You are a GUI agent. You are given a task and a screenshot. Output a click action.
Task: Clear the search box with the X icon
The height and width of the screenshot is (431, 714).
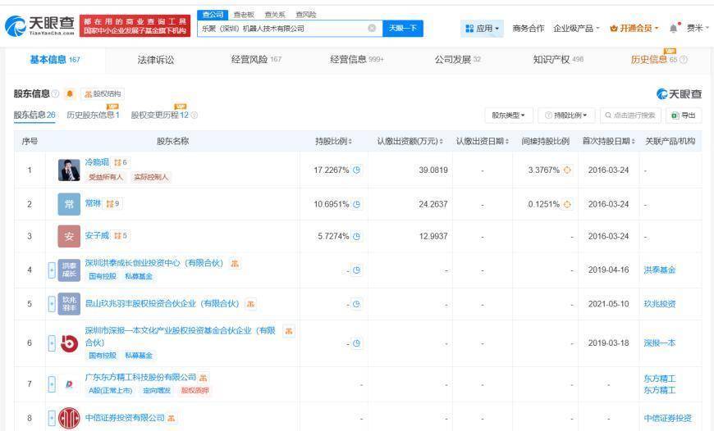tap(372, 28)
